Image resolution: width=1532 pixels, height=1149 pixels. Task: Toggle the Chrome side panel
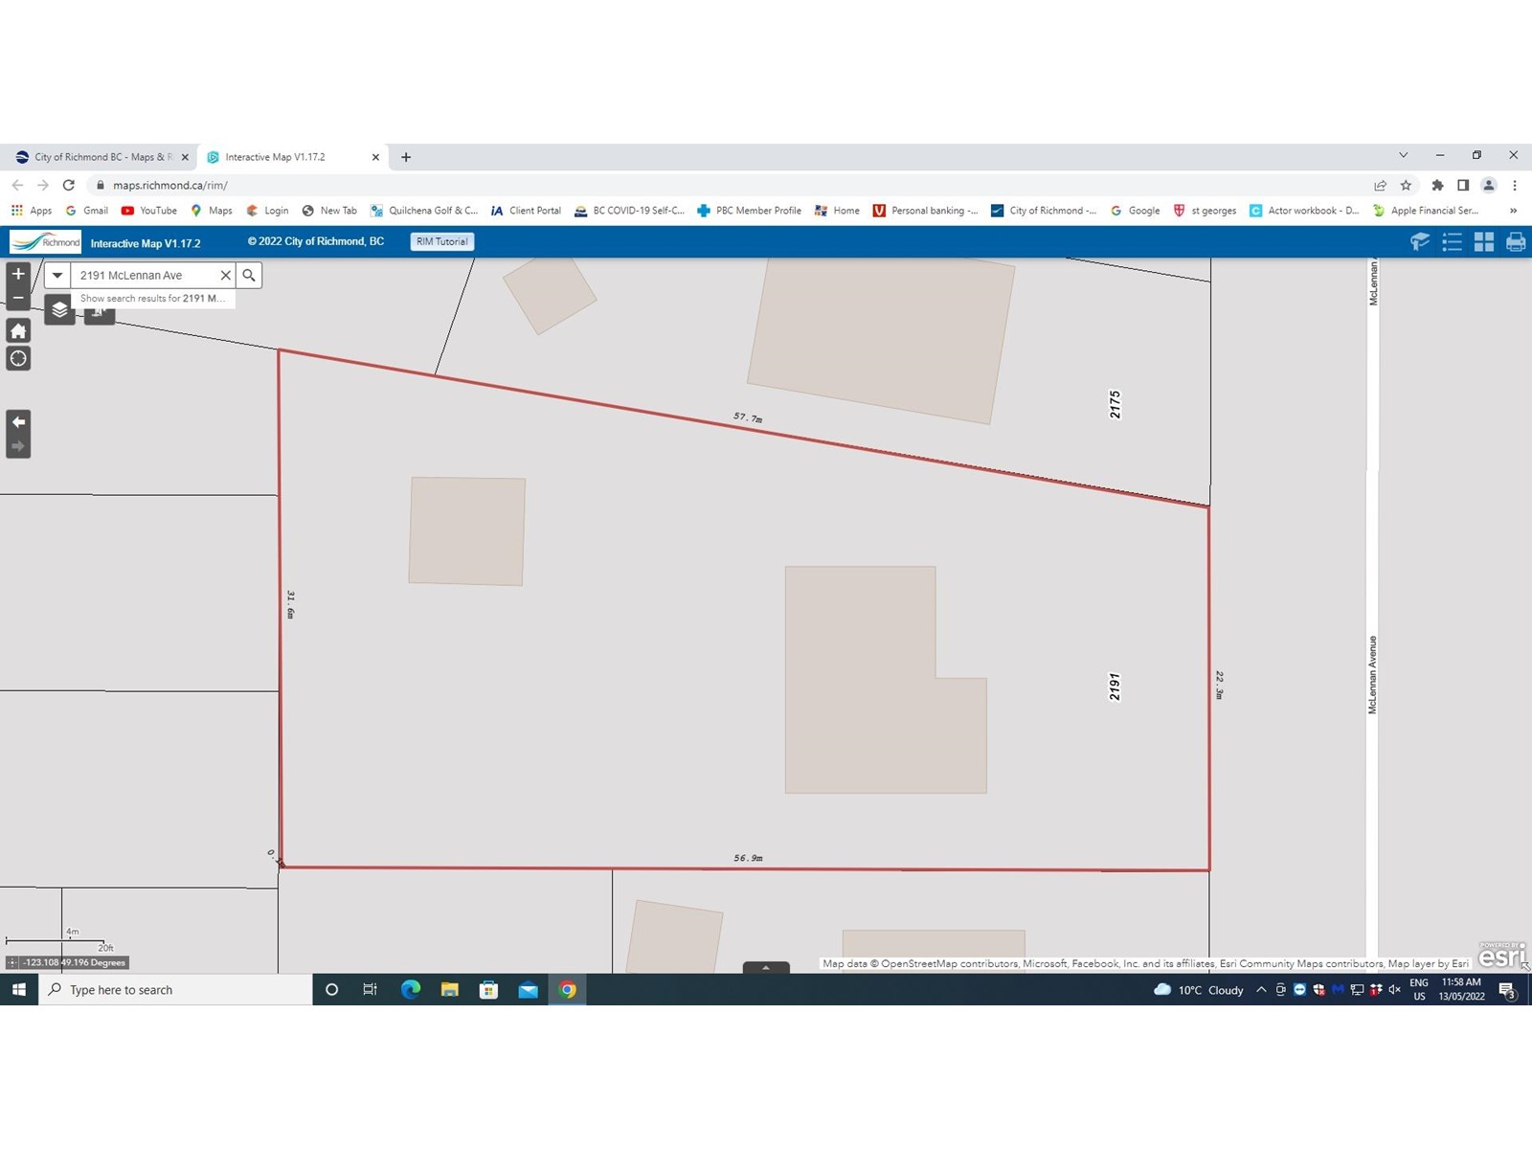point(1462,185)
